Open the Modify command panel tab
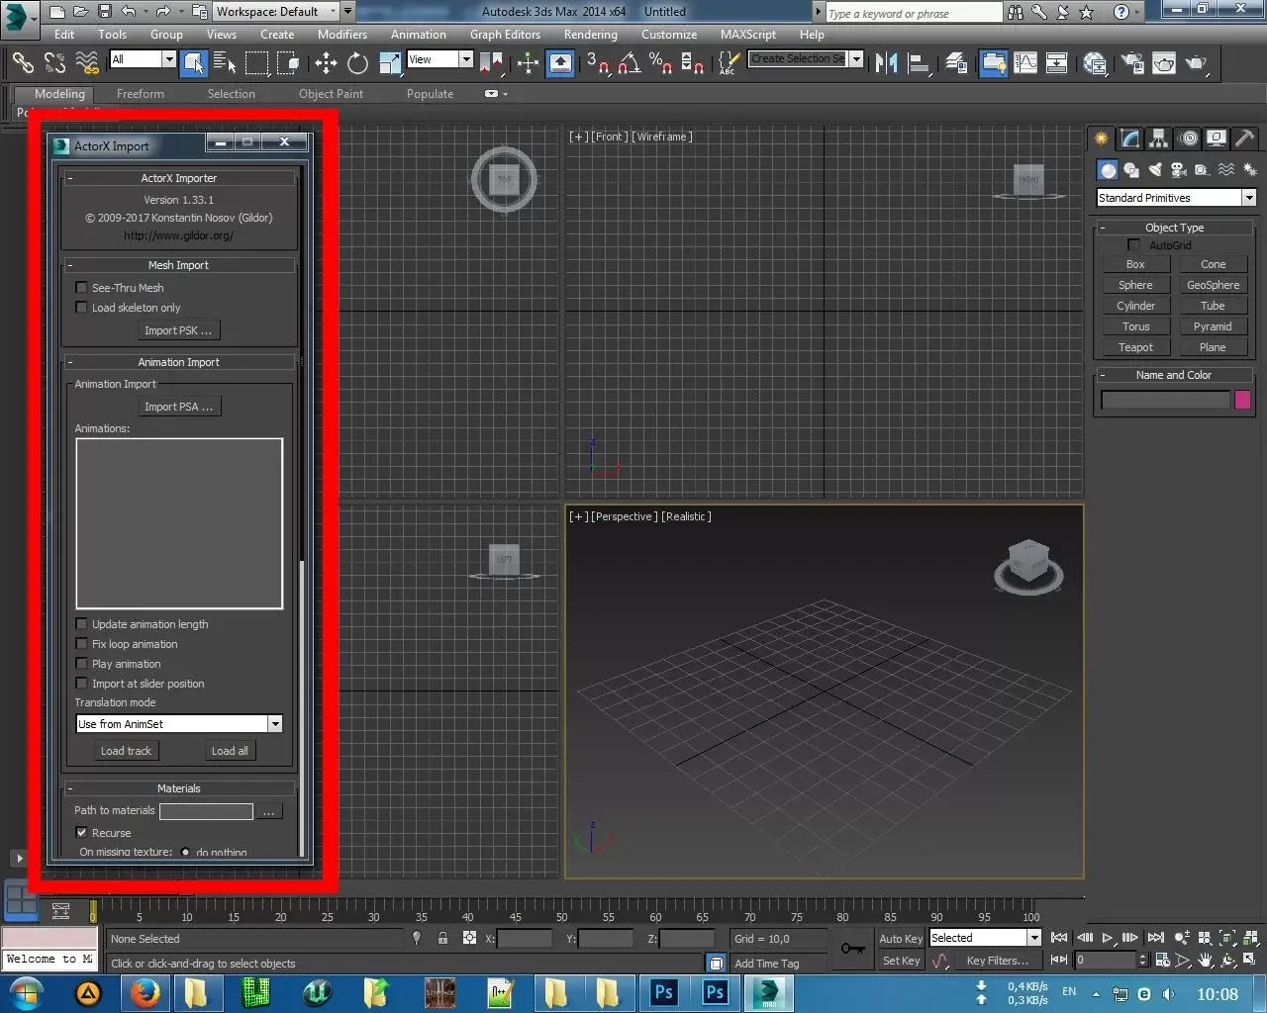This screenshot has height=1013, width=1267. [1129, 138]
